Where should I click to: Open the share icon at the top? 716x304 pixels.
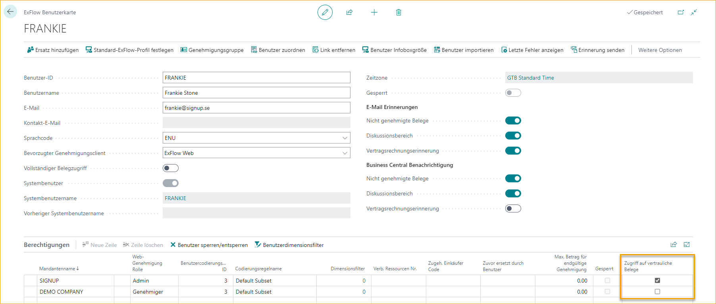tap(349, 12)
